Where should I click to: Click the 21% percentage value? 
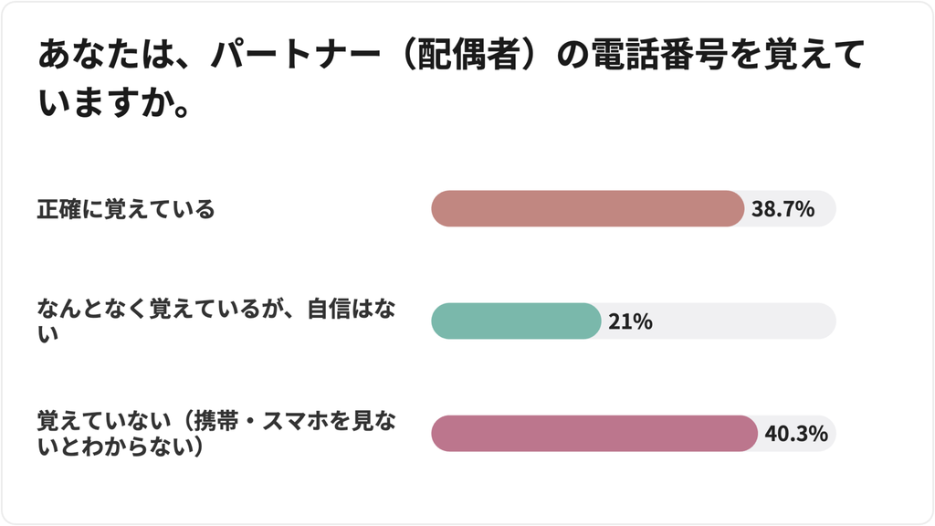[630, 322]
